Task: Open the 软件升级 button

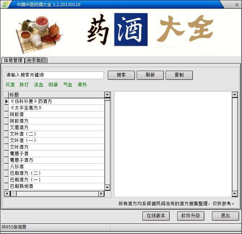Action: 191,216
